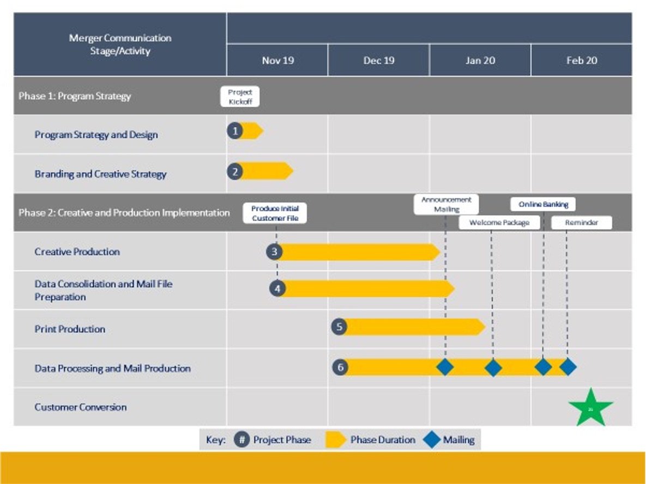This screenshot has width=646, height=484.
Task: Click the Phase Duration arrow in the Key
Action: 336,439
